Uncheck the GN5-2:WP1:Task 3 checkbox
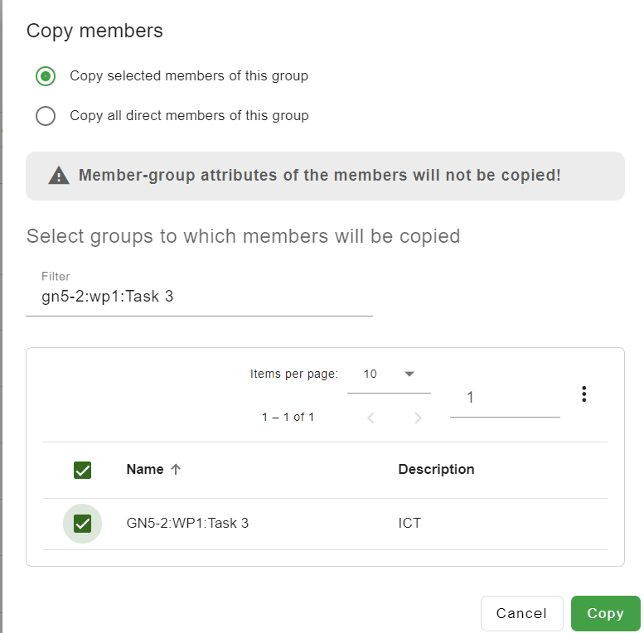The width and height of the screenshot is (644, 633). [83, 524]
